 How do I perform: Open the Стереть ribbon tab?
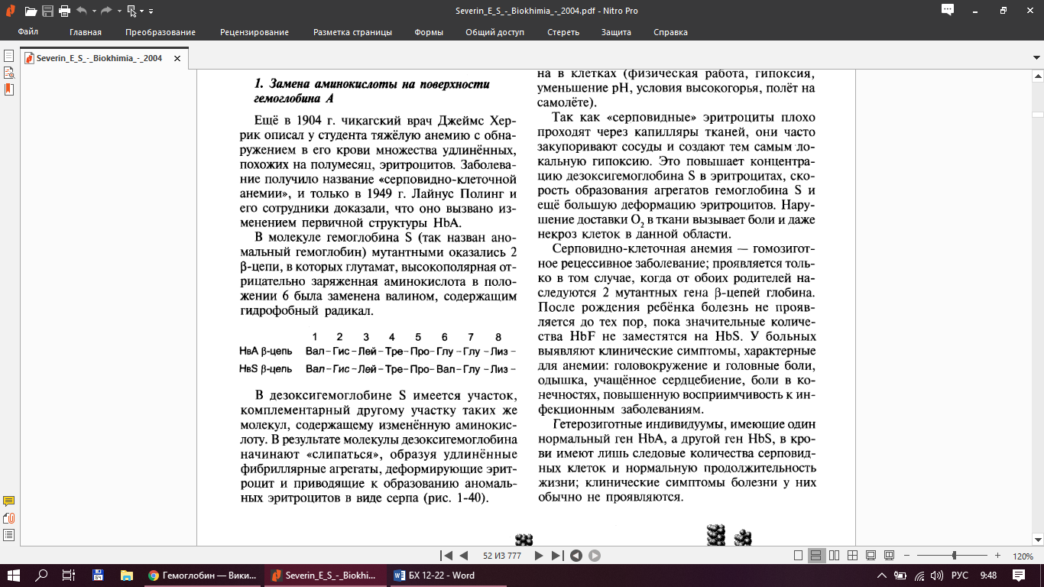[563, 32]
